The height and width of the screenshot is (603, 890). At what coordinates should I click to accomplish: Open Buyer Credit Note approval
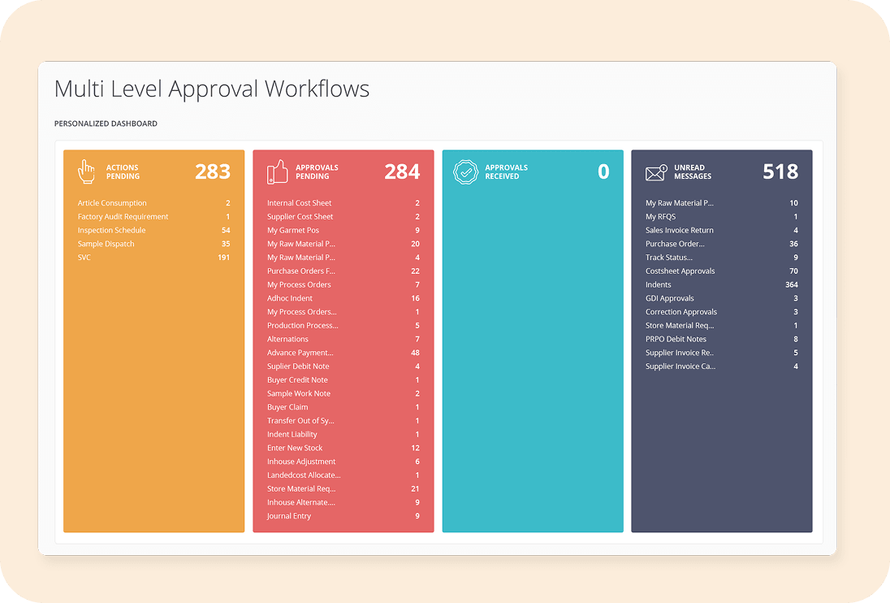click(297, 380)
